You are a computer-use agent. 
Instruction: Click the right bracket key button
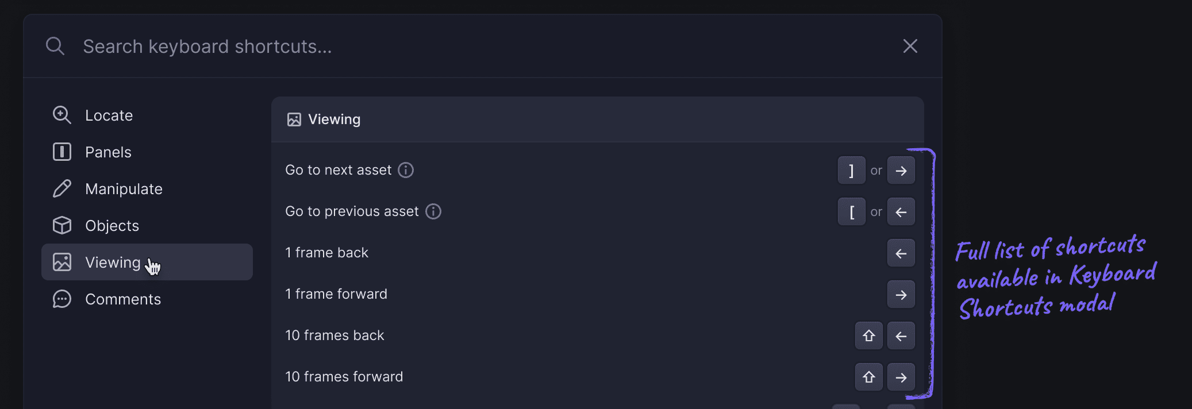pos(851,170)
